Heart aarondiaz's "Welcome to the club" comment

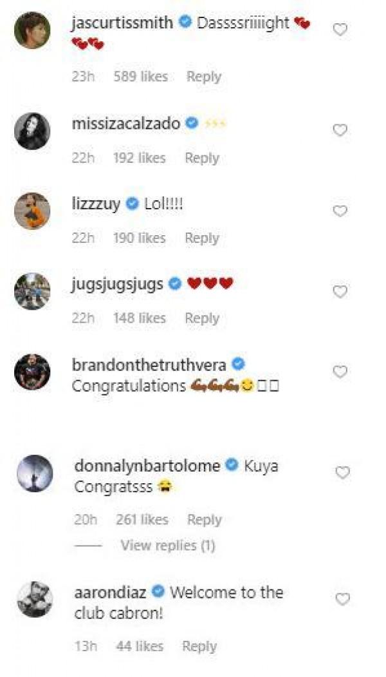click(342, 599)
